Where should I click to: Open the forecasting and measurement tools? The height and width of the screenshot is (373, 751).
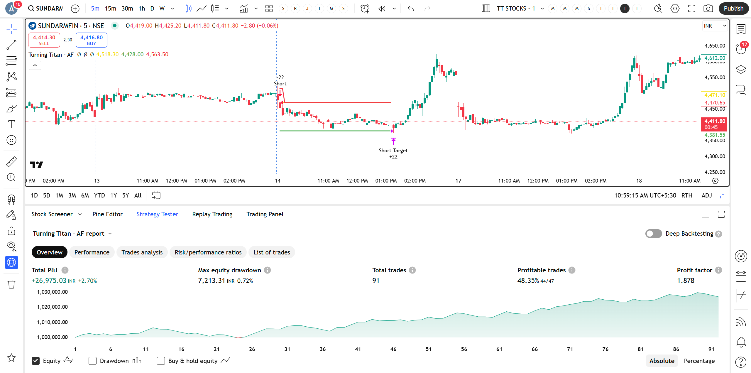pyautogui.click(x=11, y=92)
